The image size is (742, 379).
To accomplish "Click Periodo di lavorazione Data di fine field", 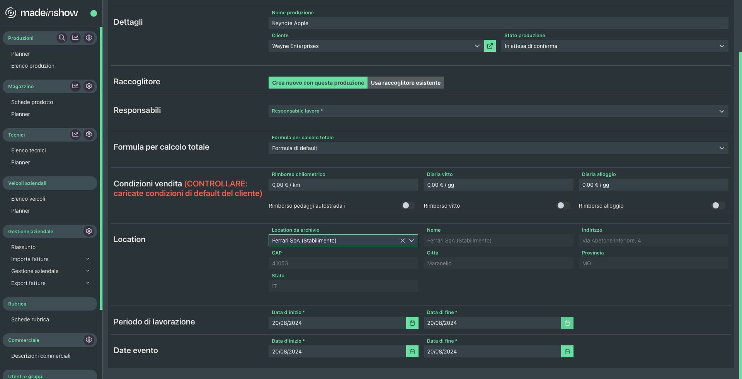I will pyautogui.click(x=492, y=323).
